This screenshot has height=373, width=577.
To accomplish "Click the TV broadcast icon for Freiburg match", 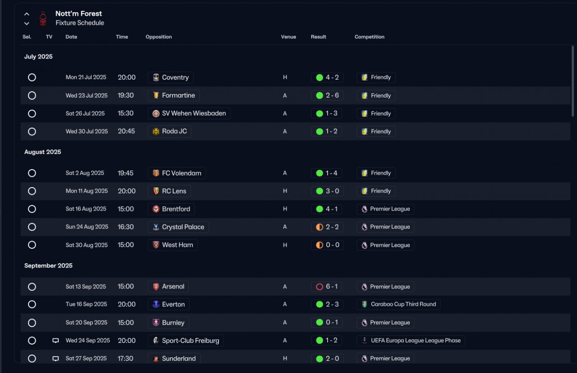I will [55, 341].
